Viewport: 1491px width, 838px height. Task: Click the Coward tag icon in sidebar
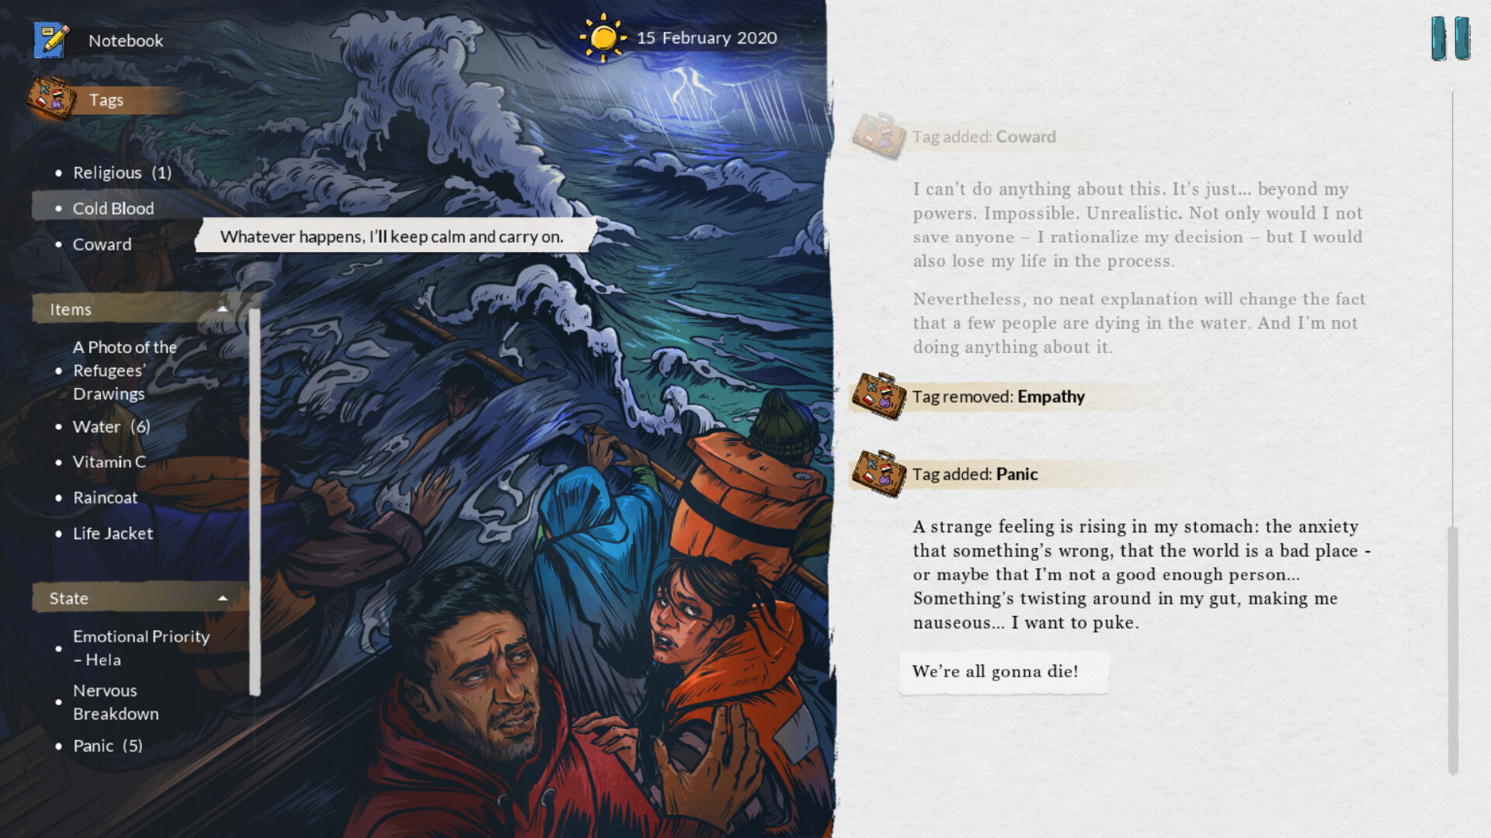click(58, 244)
